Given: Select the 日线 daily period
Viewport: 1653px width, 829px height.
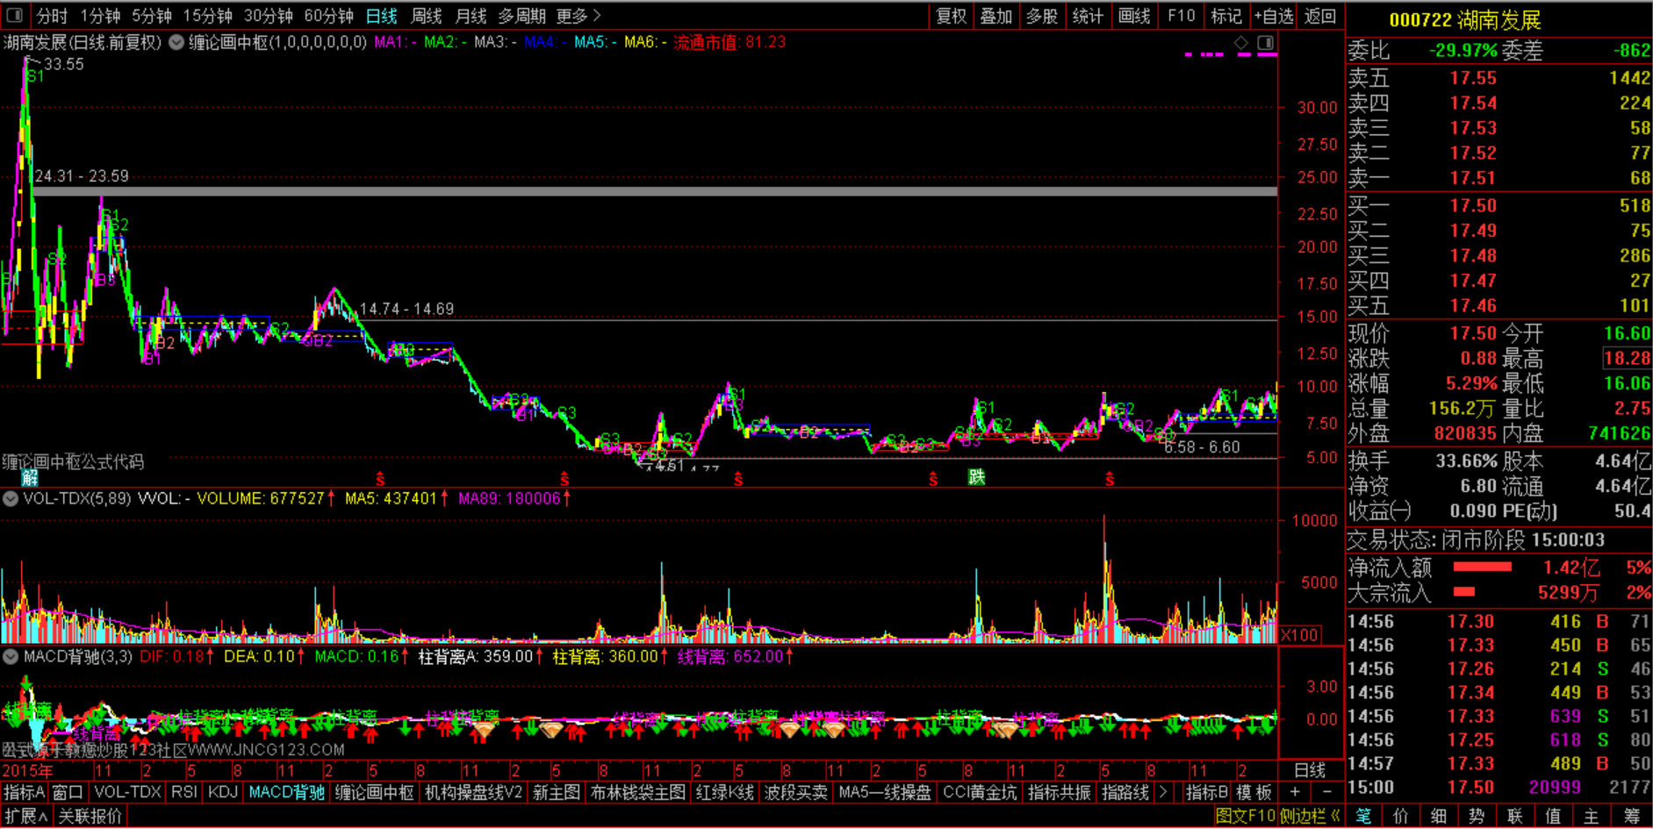Looking at the screenshot, I should point(382,16).
